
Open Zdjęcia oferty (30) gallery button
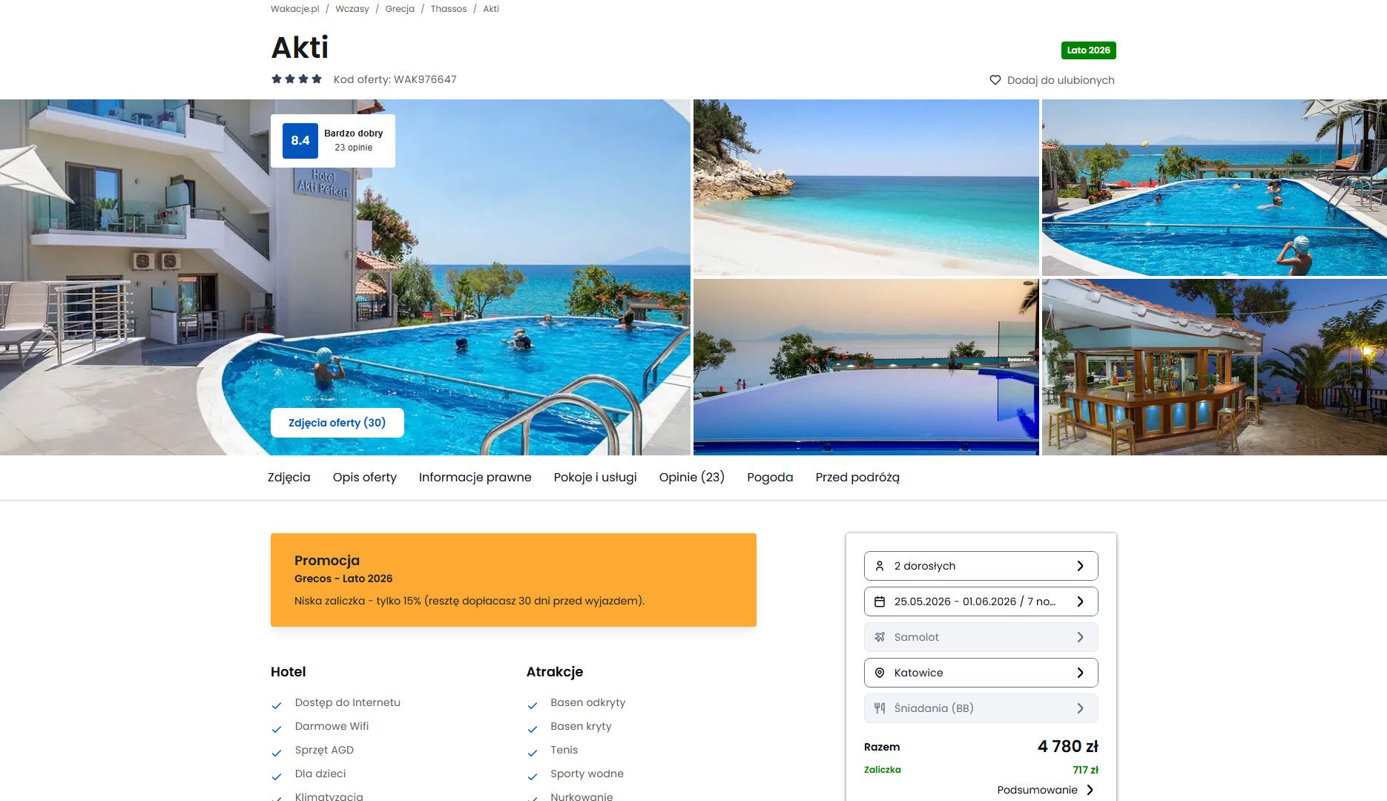[337, 423]
